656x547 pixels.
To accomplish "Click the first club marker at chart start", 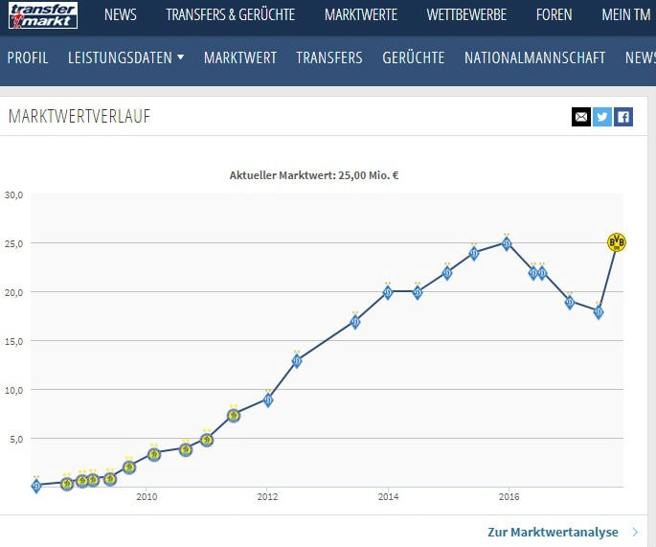I will tap(36, 486).
